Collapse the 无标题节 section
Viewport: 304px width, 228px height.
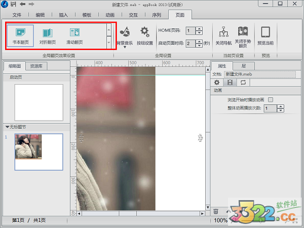tap(7, 127)
